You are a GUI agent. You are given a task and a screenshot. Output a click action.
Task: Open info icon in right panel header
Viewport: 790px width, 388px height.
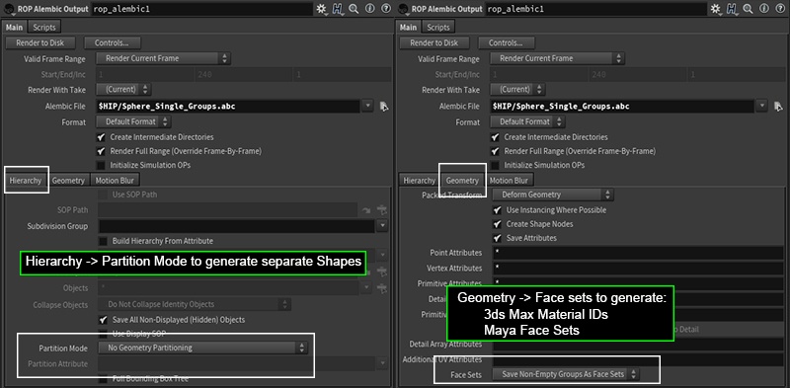click(764, 9)
